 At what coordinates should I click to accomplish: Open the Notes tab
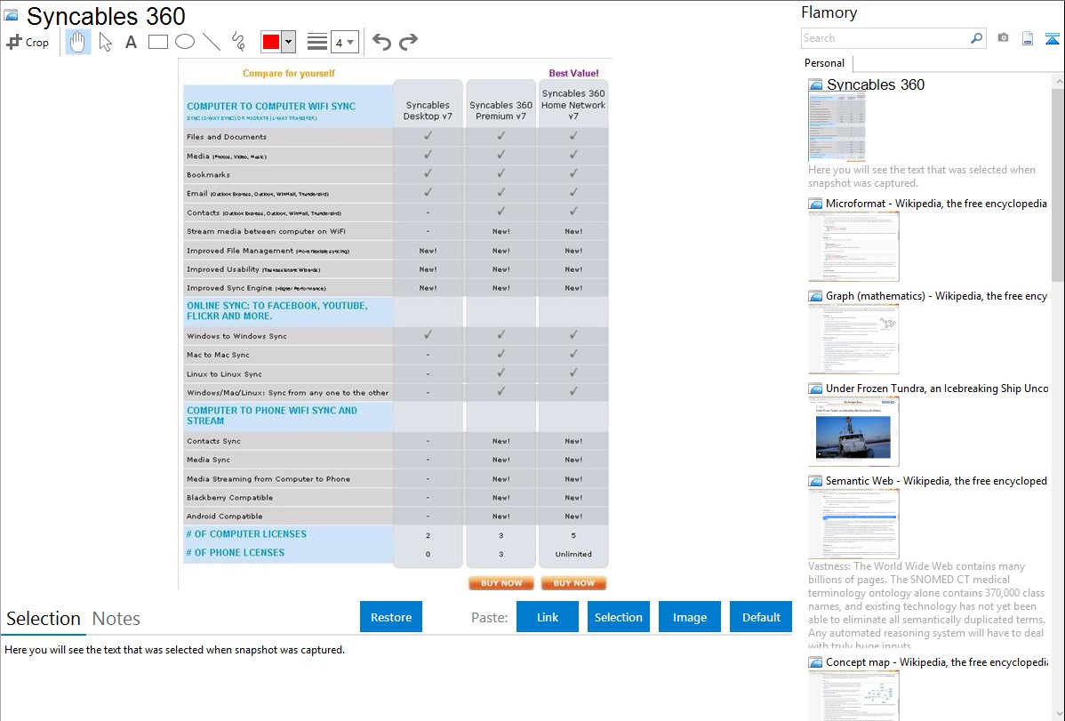click(x=116, y=619)
